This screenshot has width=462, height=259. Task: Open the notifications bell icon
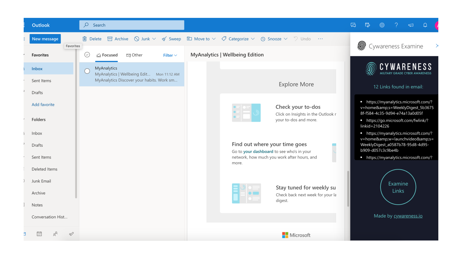pyautogui.click(x=425, y=25)
